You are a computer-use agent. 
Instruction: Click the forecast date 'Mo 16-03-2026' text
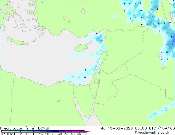click(x=116, y=128)
